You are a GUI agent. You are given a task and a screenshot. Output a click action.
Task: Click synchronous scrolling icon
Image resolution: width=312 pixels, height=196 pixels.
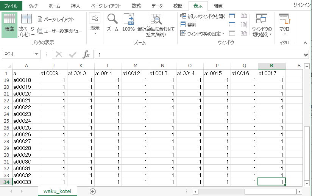point(244,25)
